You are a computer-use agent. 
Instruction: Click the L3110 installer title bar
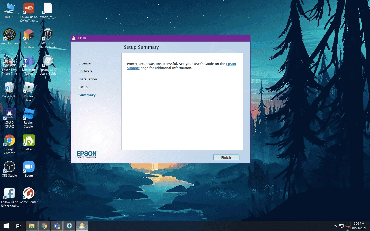tap(160, 38)
